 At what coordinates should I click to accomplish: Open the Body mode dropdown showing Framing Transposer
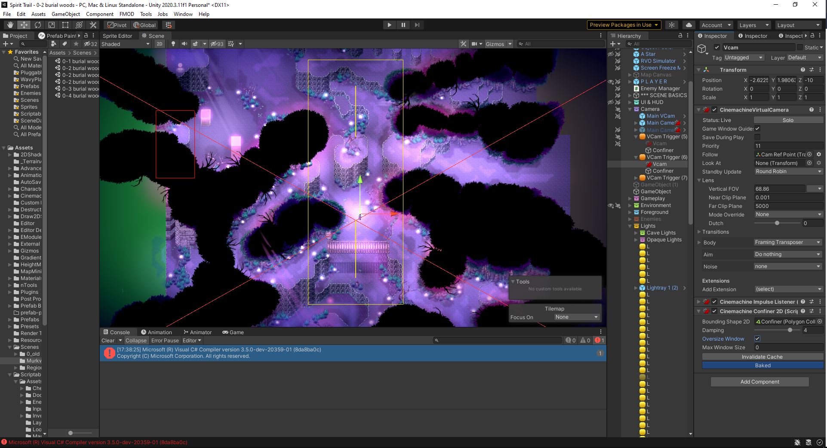tap(787, 242)
